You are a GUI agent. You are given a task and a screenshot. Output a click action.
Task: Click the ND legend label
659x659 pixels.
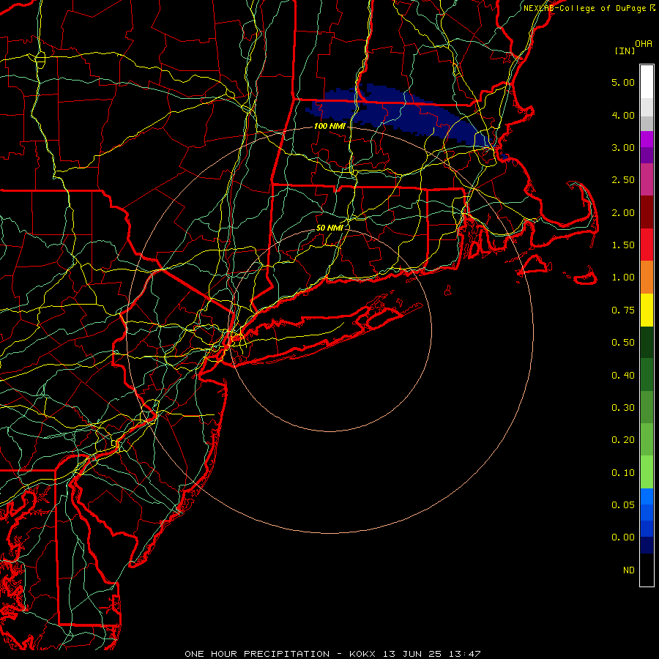[629, 570]
